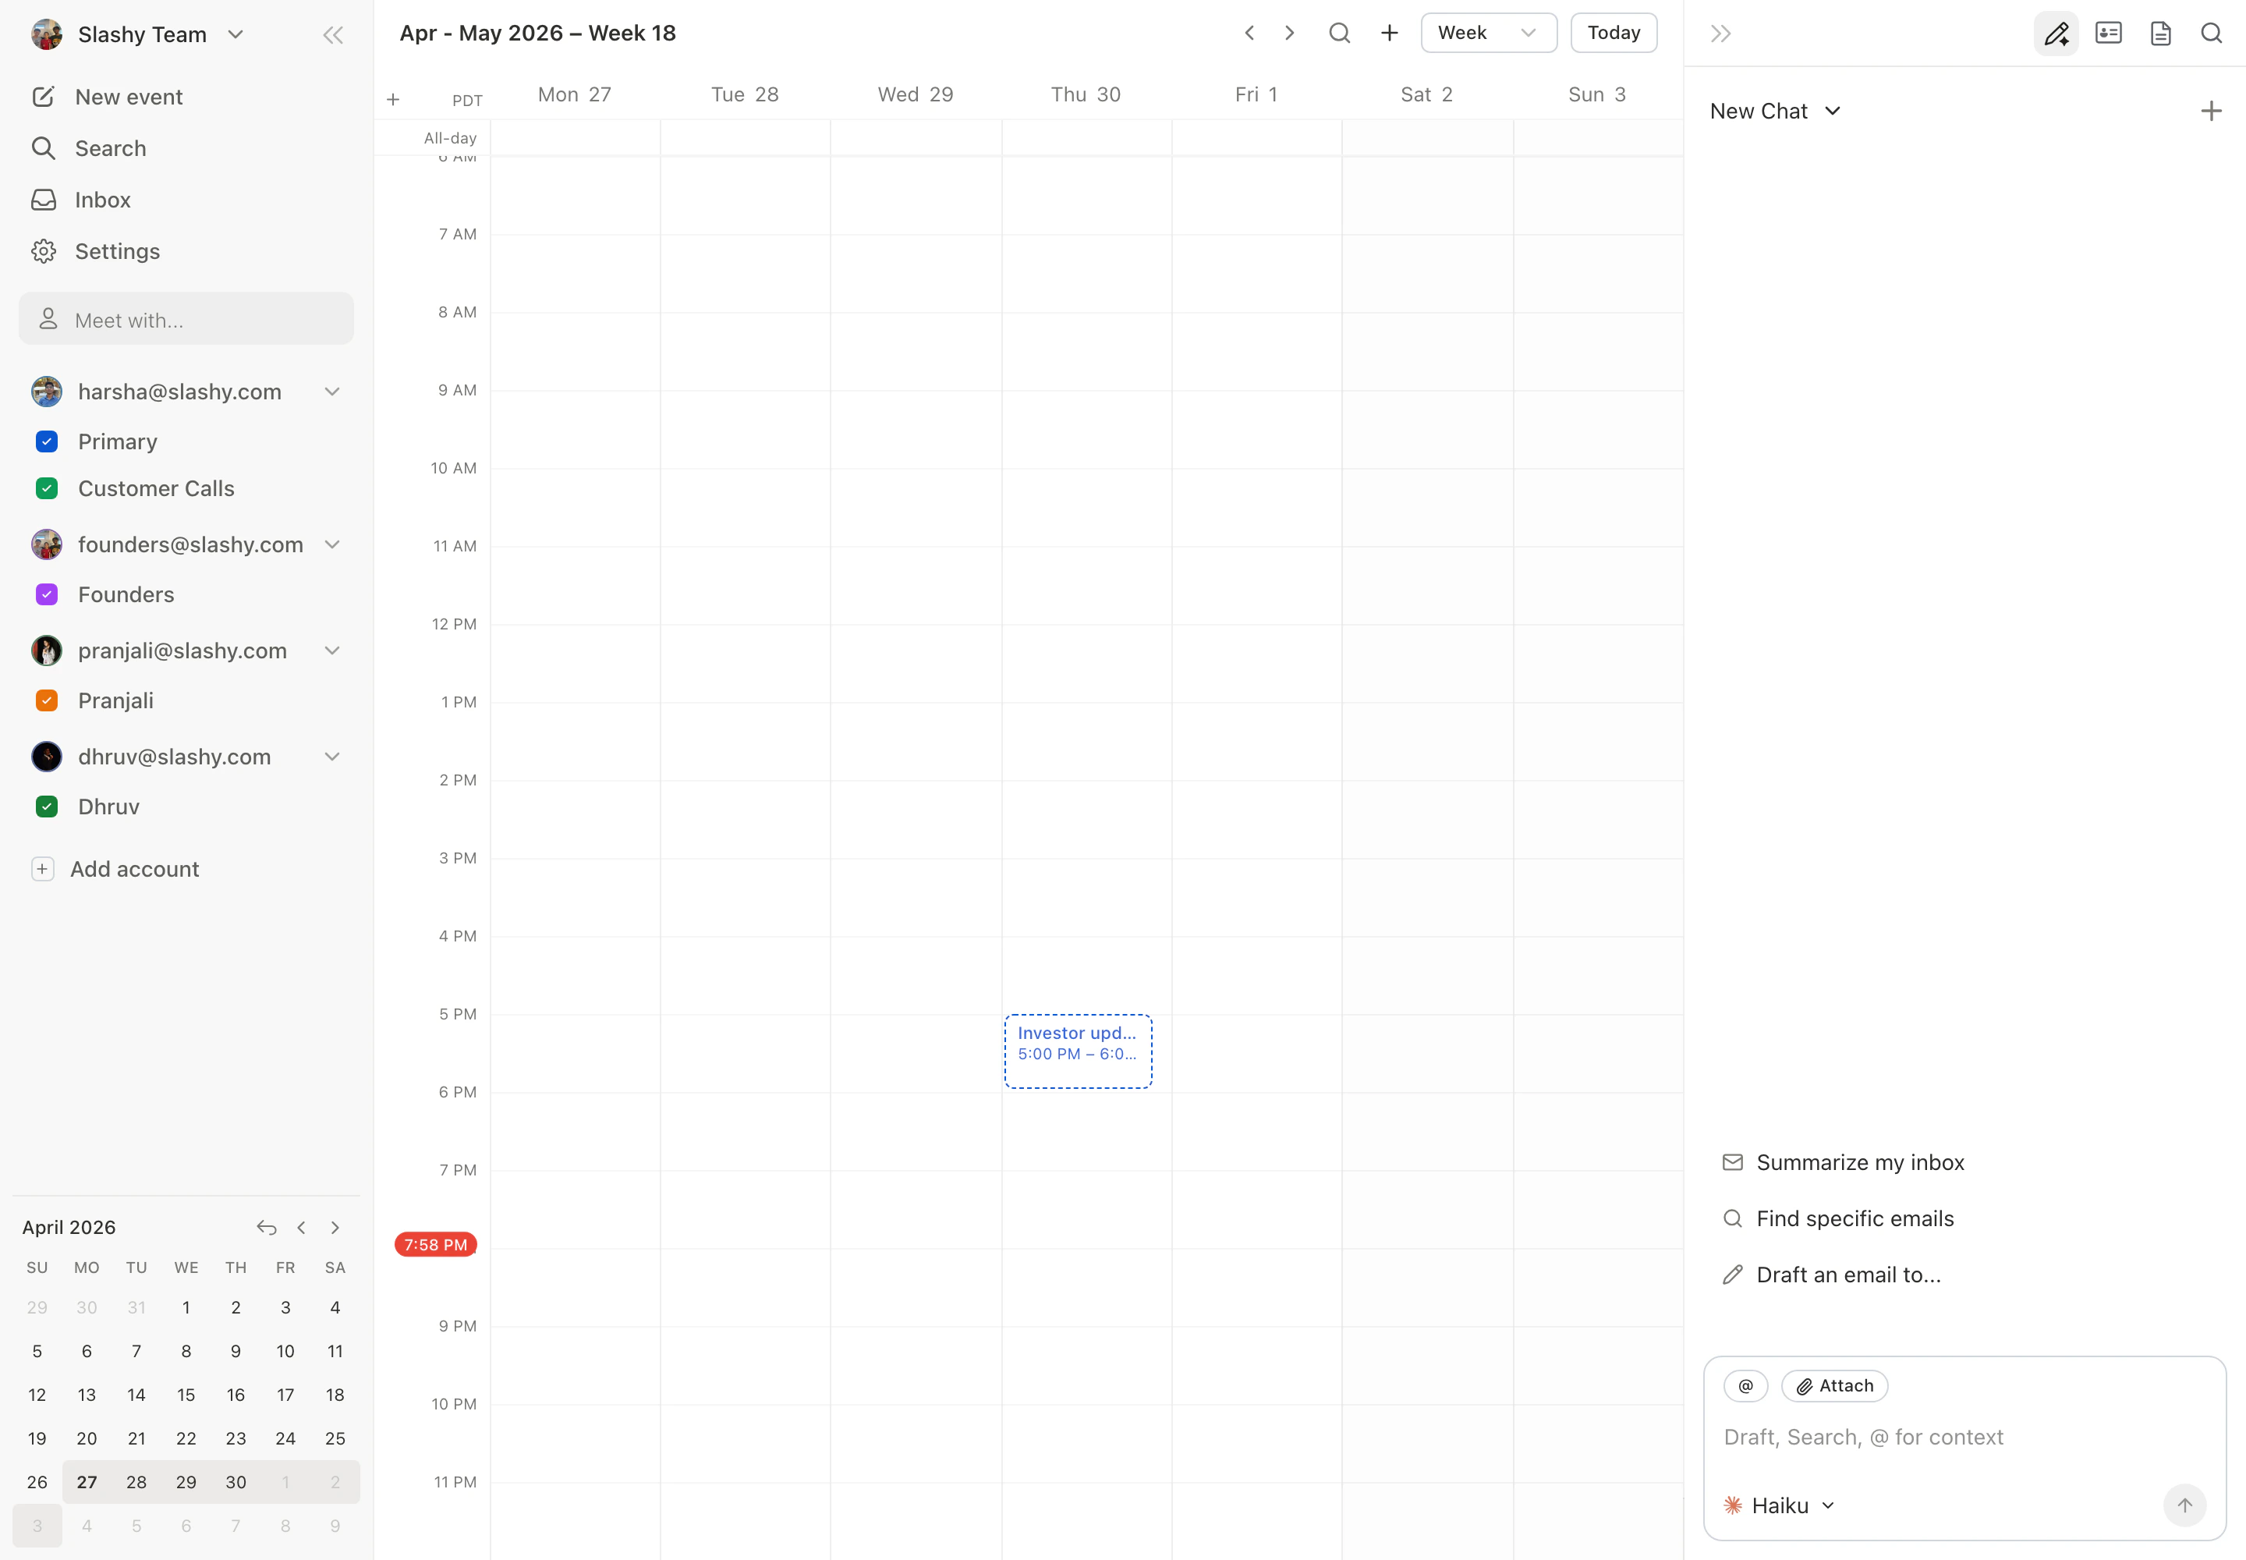Click the 7:58 PM current time marker
The image size is (2246, 1560).
pyautogui.click(x=436, y=1245)
